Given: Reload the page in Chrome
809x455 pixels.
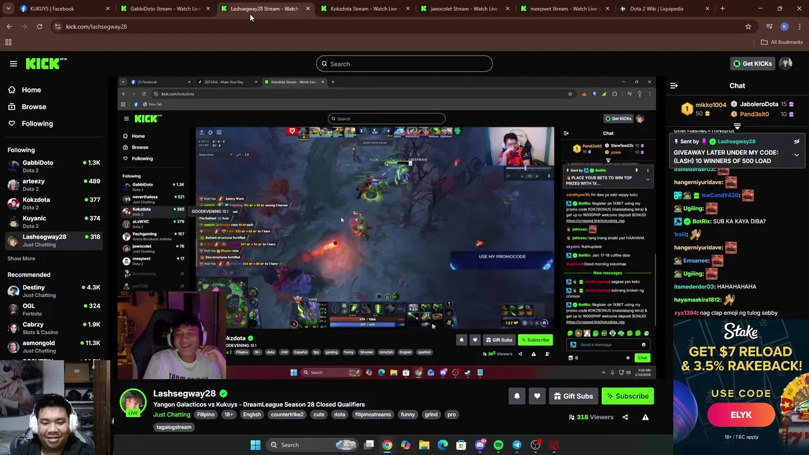Looking at the screenshot, I should (x=39, y=27).
